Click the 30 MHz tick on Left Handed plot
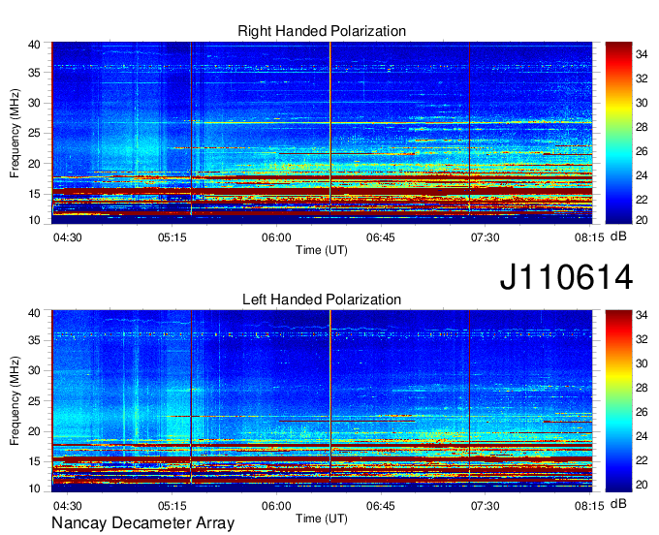 [x=35, y=370]
